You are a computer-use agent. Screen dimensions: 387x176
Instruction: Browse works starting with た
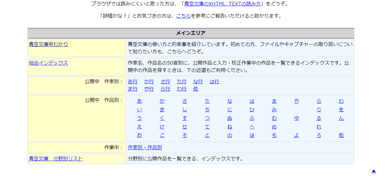[x=207, y=101]
